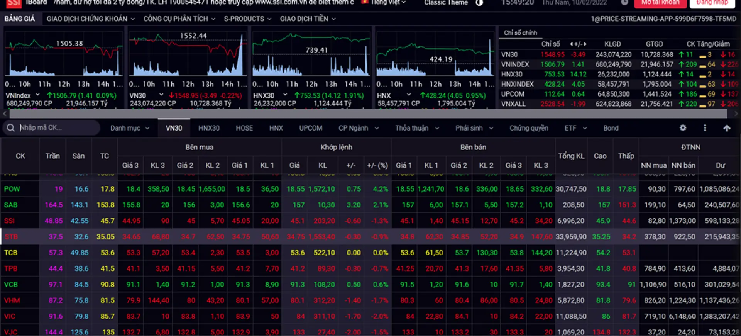Expand the CÔNG CỤ PHÂN TÍCH menu

(179, 19)
